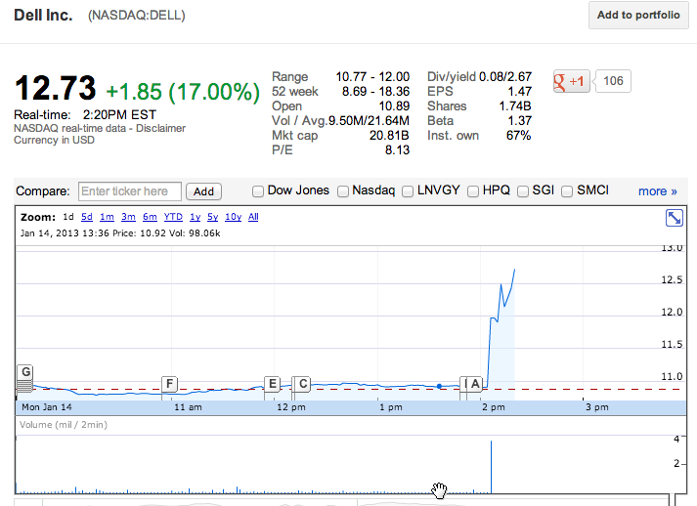Change chart zoom to 6m
Image resolution: width=697 pixels, height=506 pixels.
(150, 217)
